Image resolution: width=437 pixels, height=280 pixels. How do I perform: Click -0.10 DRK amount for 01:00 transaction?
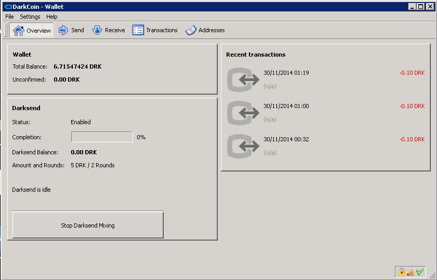click(412, 106)
